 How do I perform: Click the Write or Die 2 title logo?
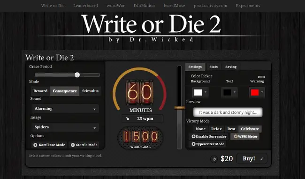pyautogui.click(x=152, y=24)
